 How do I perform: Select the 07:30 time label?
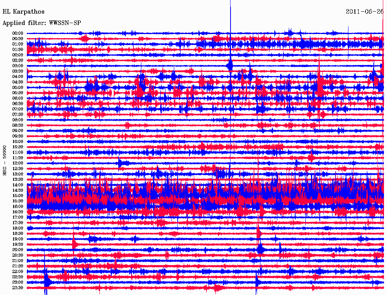click(18, 115)
